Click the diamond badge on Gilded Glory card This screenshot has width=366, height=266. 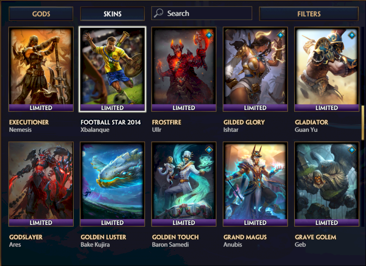pyautogui.click(x=280, y=35)
